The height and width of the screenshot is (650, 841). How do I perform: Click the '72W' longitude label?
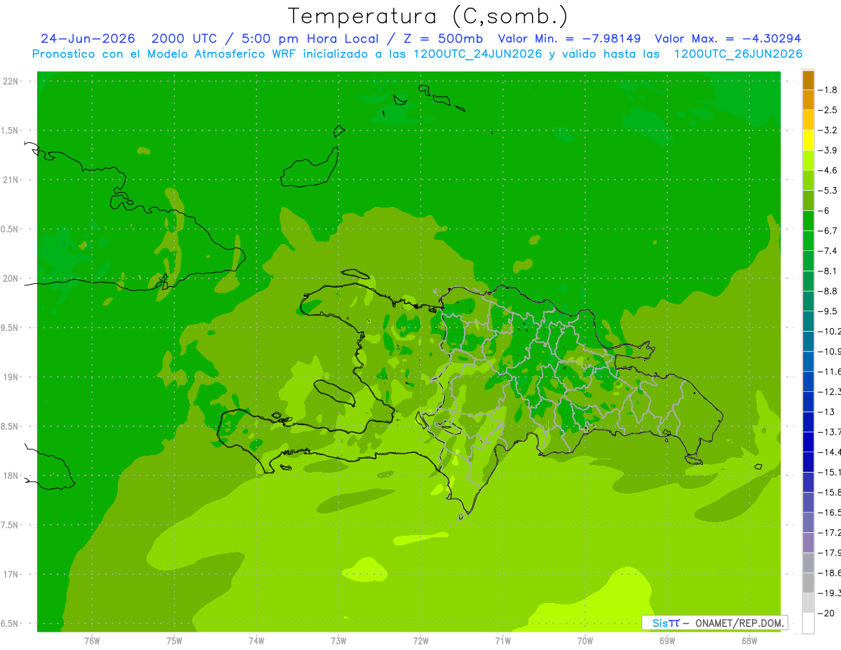(x=421, y=640)
